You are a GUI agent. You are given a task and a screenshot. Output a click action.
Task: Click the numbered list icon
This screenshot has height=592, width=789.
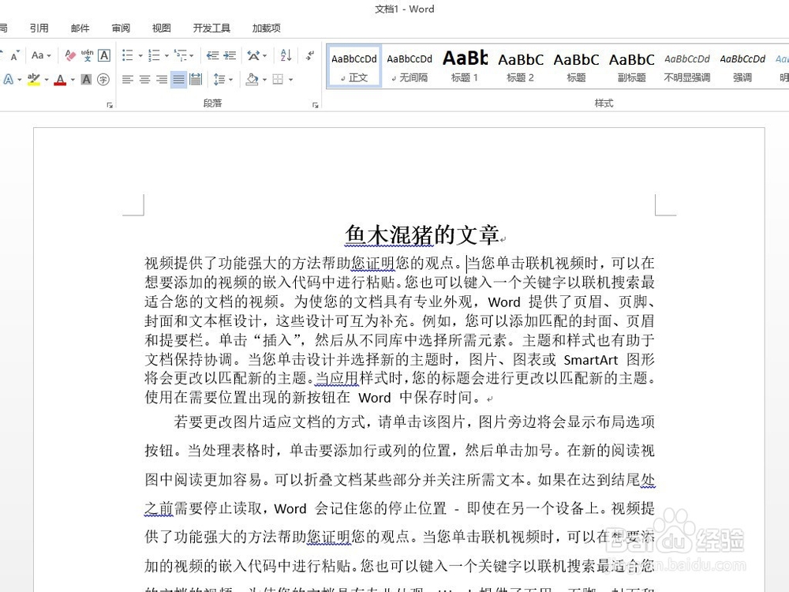pyautogui.click(x=154, y=55)
